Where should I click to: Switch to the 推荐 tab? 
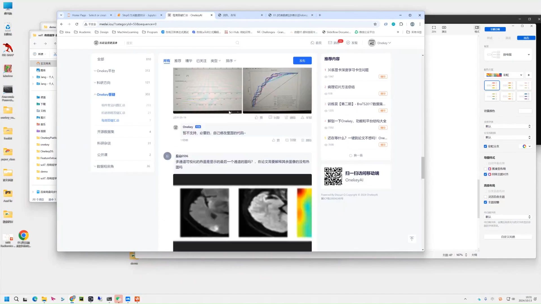(178, 61)
